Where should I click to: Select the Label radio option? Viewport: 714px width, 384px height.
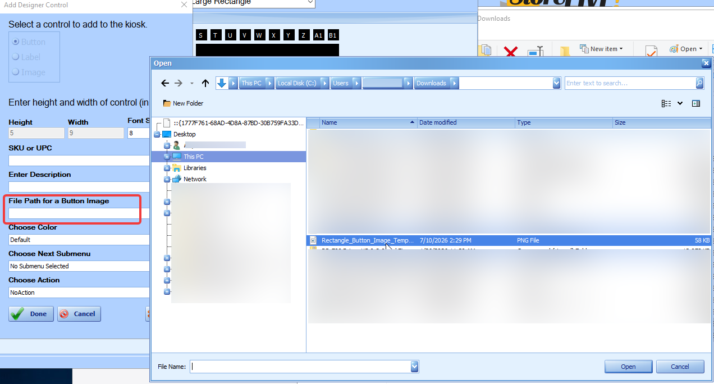tap(16, 57)
